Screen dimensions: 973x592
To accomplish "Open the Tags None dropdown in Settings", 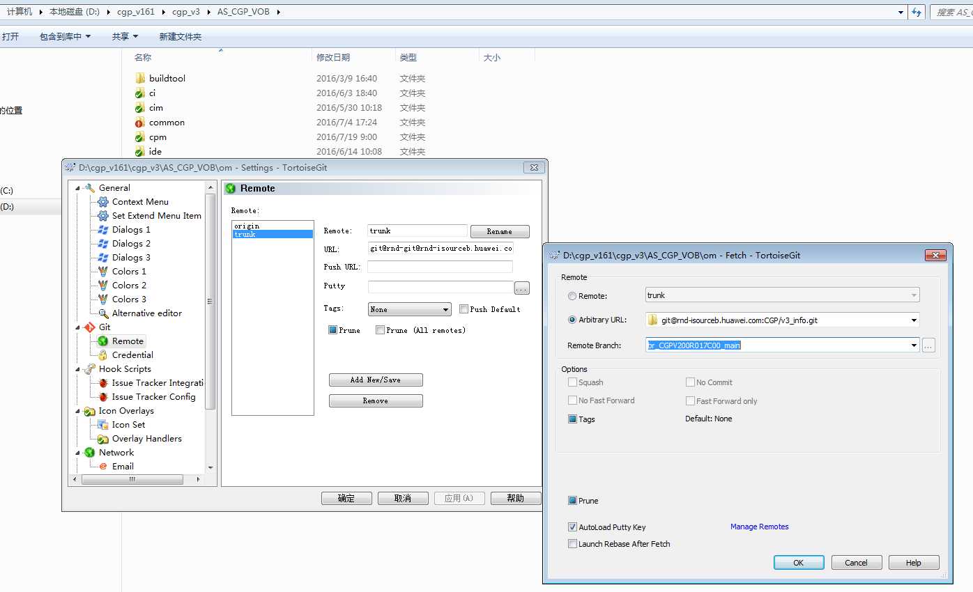I will coord(409,309).
